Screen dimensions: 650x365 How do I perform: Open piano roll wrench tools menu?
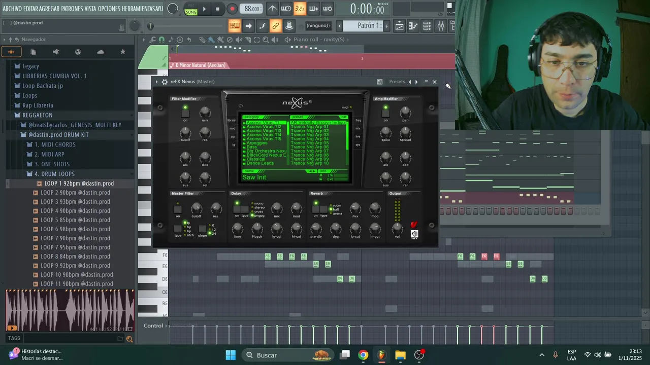click(x=153, y=40)
